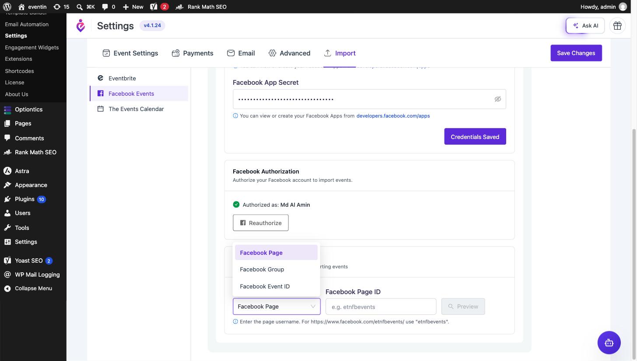This screenshot has height=361, width=637.
Task: Open Email Automation in sidebar
Action: 27,24
